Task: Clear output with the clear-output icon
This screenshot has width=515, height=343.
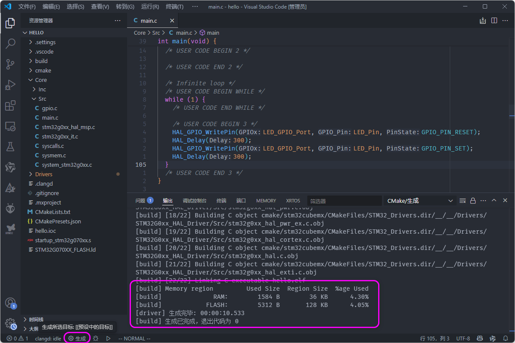Action: pos(463,201)
